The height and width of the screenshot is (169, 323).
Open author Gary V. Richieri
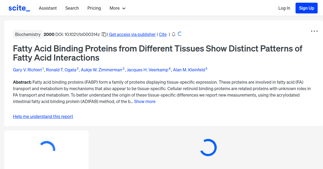[27, 70]
